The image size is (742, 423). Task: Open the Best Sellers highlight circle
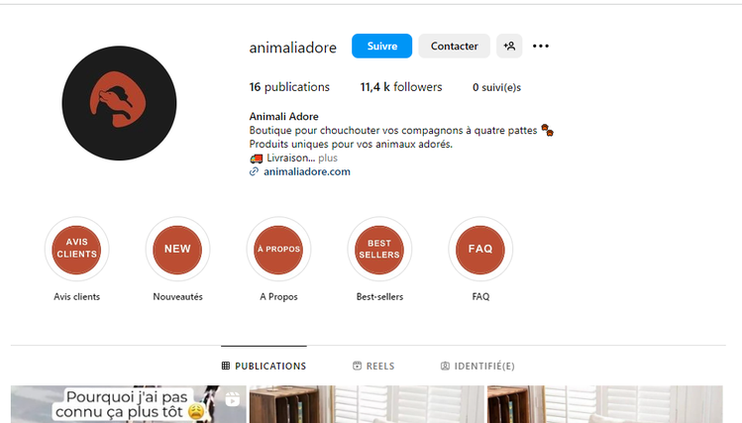coord(379,249)
